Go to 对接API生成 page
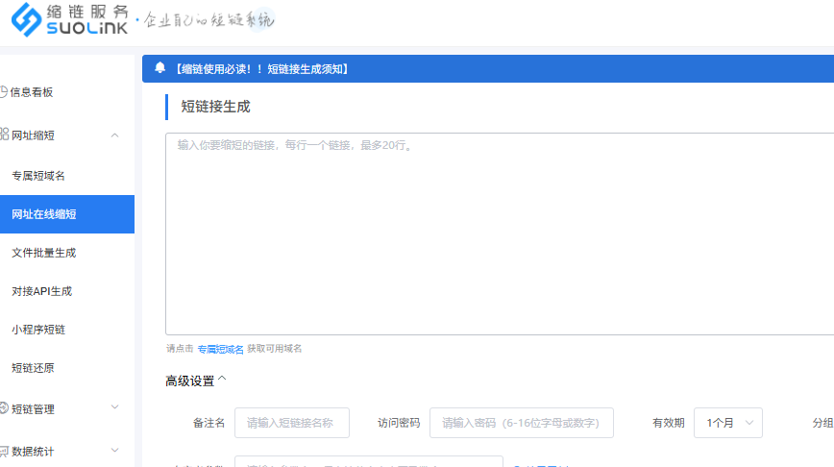 (41, 291)
